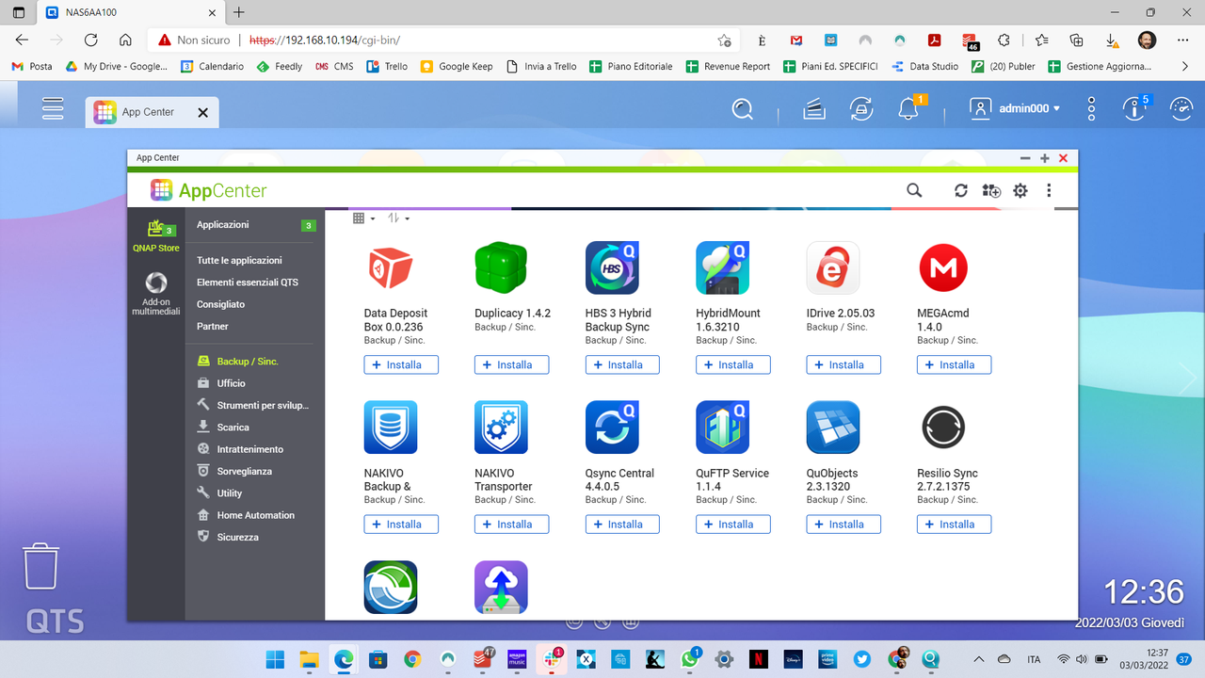Install HybridMount 1.6.3210
Image resolution: width=1205 pixels, height=678 pixels.
733,364
